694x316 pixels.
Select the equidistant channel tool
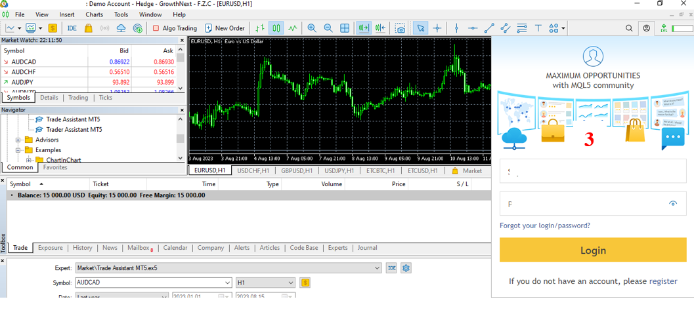pos(506,28)
